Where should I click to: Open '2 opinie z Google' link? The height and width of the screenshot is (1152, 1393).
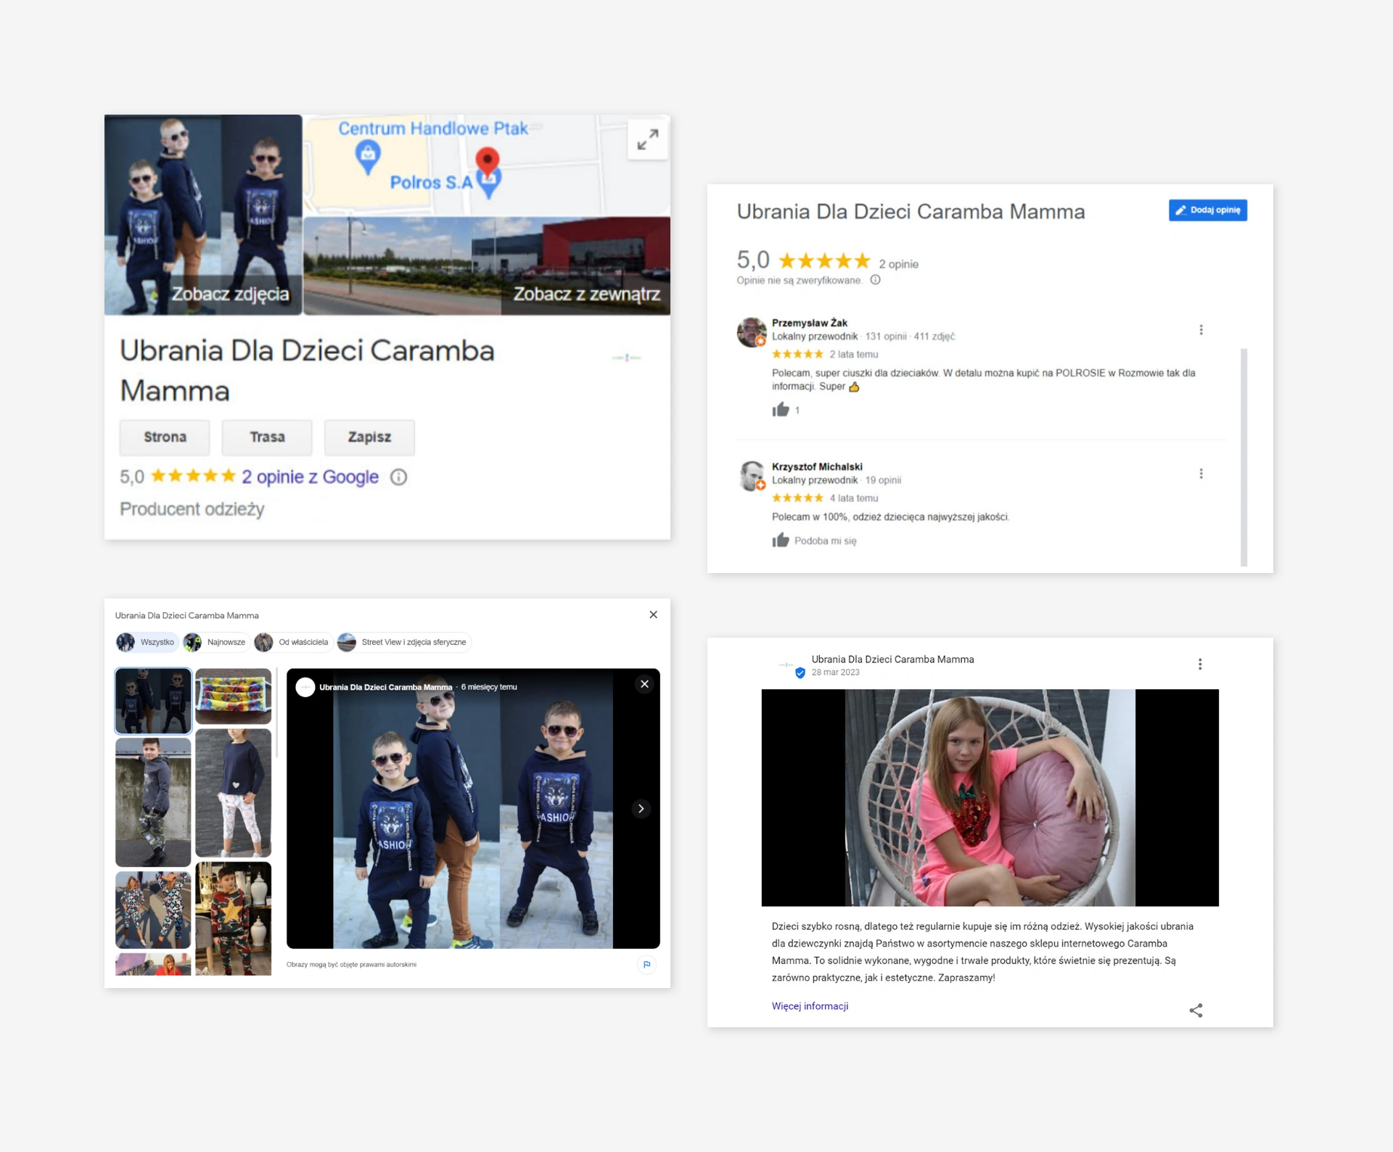(310, 477)
